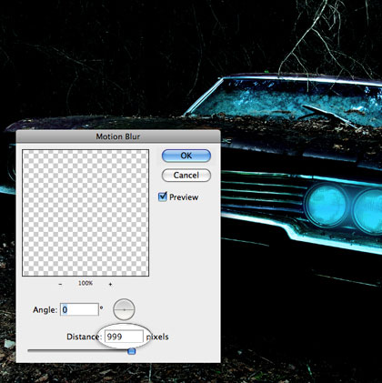Zoom out the preview with minus icon

[61, 284]
